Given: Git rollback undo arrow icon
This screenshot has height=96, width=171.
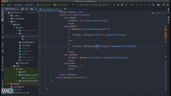Looking at the screenshot, I should click(x=153, y=5).
